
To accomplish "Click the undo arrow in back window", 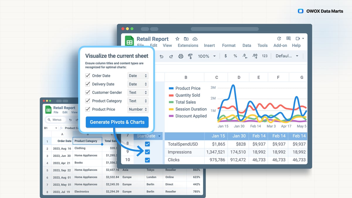I will point(70,120).
